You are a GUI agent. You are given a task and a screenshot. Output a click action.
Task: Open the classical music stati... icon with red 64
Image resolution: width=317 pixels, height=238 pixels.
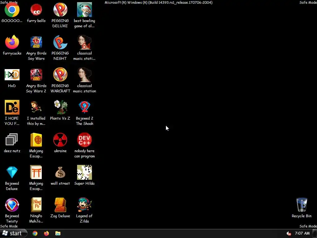click(x=84, y=42)
